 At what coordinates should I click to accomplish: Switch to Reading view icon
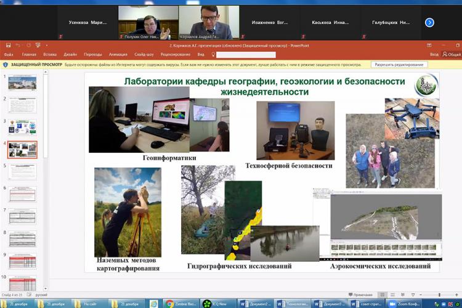(x=402, y=294)
